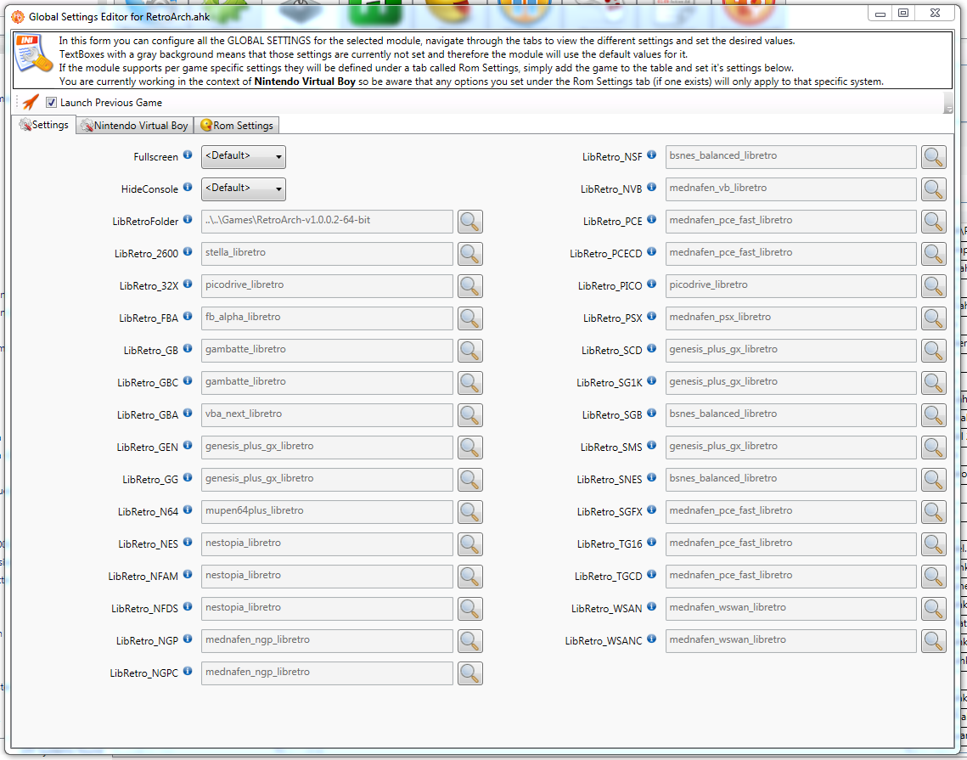Click the LibRetro_NGP label text
Viewport: 967px width, 760px height.
[147, 641]
